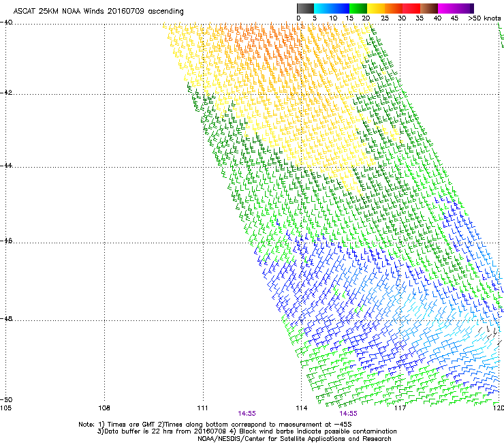Click the 'Data buffer is 22 hrs' note line
The height and width of the screenshot is (443, 504).
coord(247,431)
